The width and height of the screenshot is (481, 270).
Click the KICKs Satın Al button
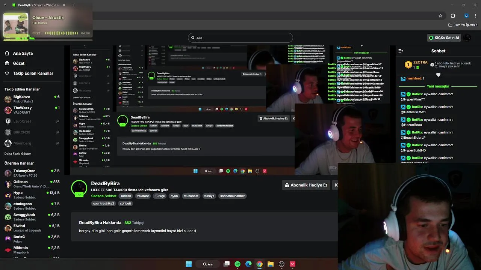click(x=444, y=38)
